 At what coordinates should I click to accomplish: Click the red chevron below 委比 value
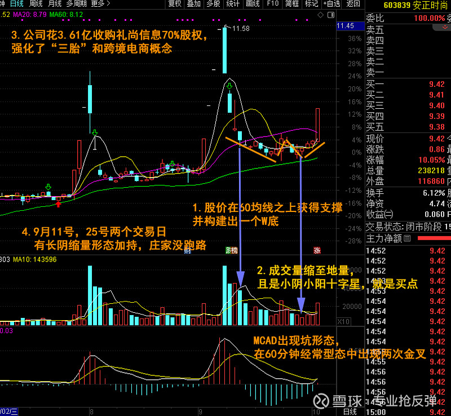pos(445,27)
